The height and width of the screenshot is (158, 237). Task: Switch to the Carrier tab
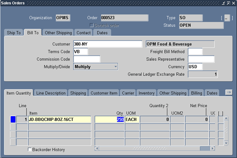click(128, 93)
